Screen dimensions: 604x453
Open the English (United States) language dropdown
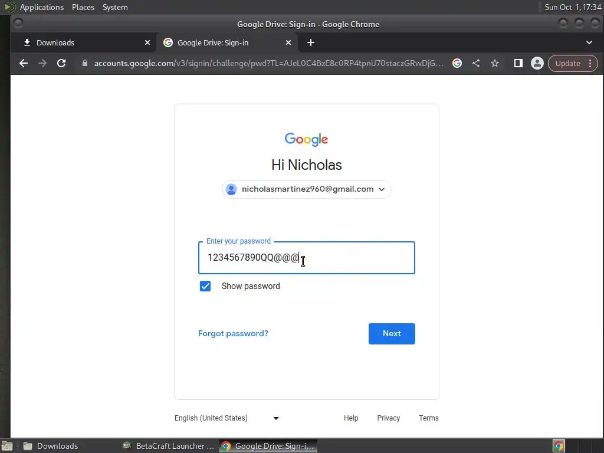point(226,418)
